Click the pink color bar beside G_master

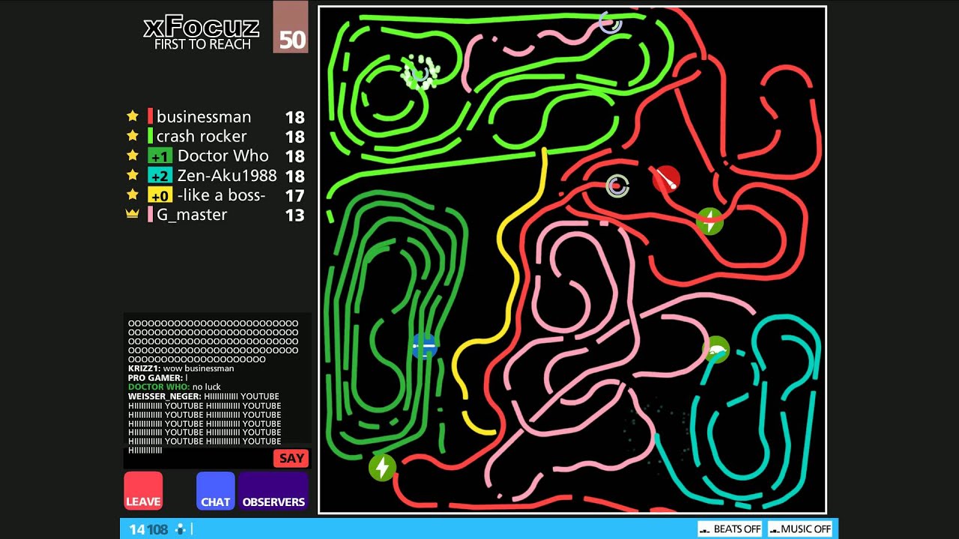tap(150, 214)
